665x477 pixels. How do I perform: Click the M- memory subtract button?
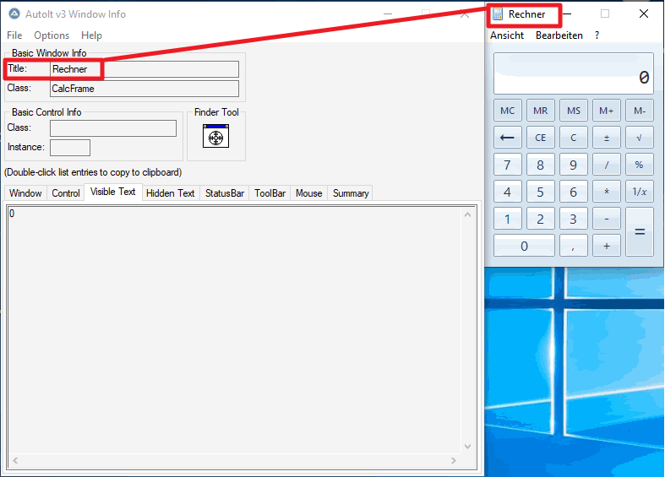click(x=639, y=111)
